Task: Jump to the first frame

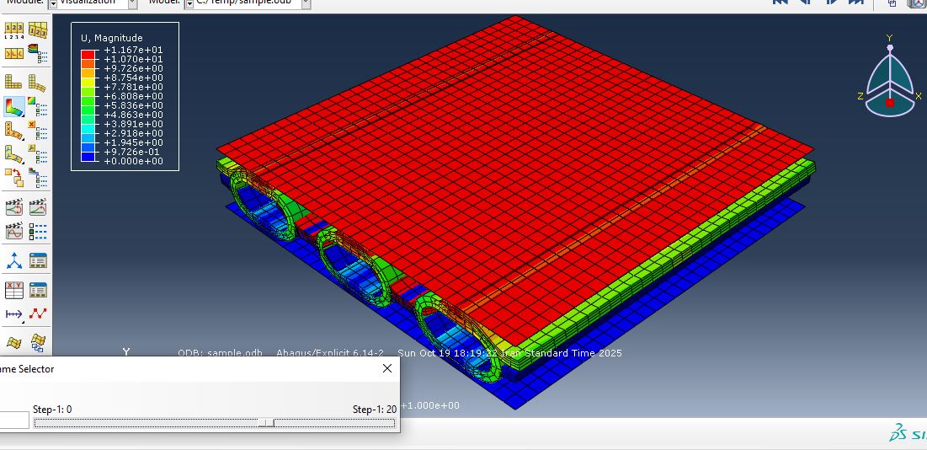Action: (x=780, y=3)
